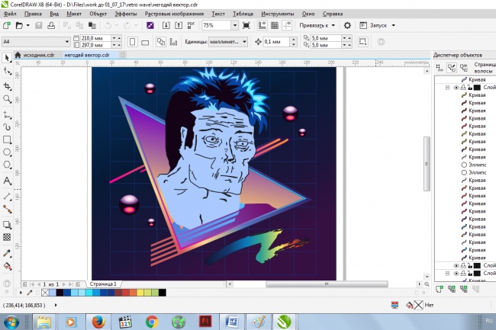The width and height of the screenshot is (496, 330).
Task: Go to the next page arrow
Action: pos(64,284)
